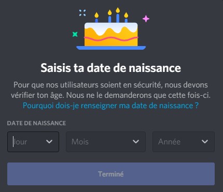The height and width of the screenshot is (192, 223).
Task: Click the leftmost candle on the cake
Action: click(96, 18)
